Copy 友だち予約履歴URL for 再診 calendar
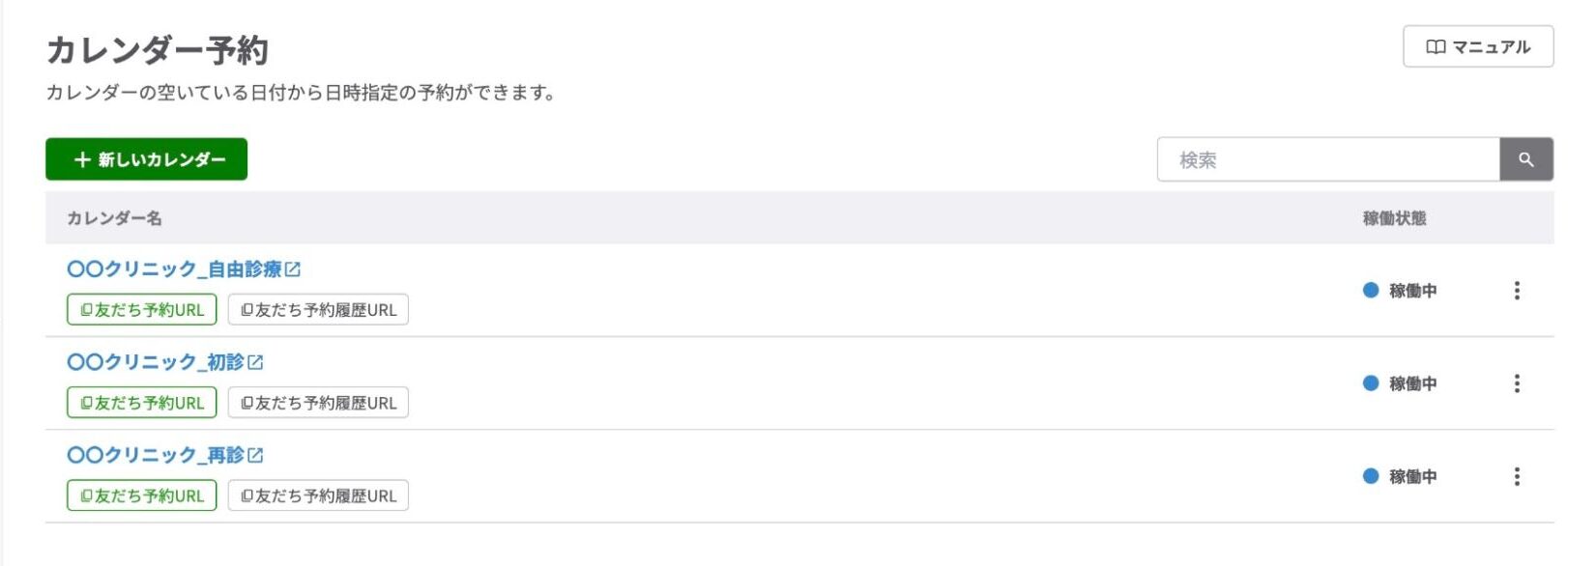 point(318,495)
